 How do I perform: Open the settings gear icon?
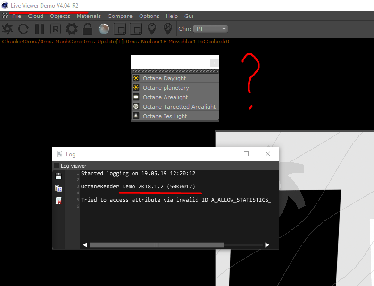tap(72, 29)
